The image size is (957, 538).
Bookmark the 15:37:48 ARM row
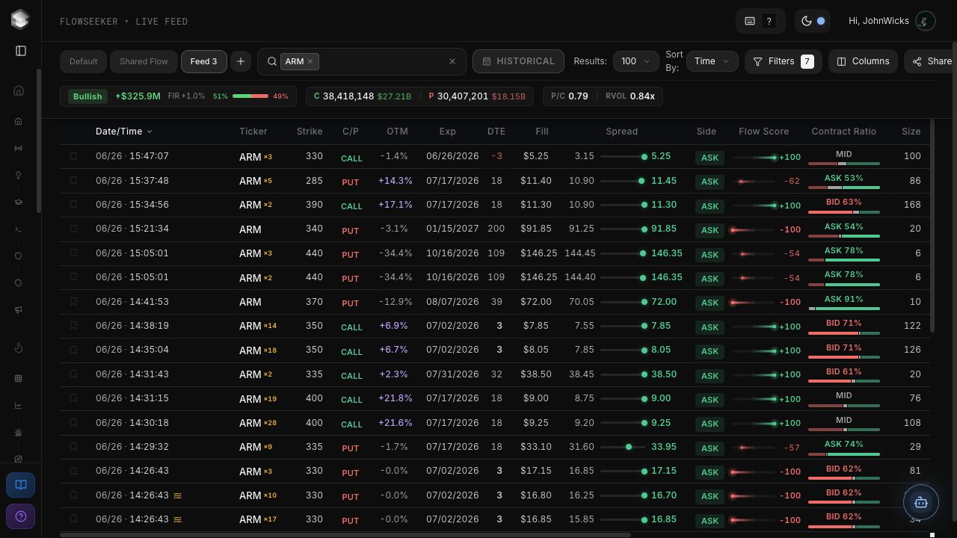pyautogui.click(x=73, y=180)
